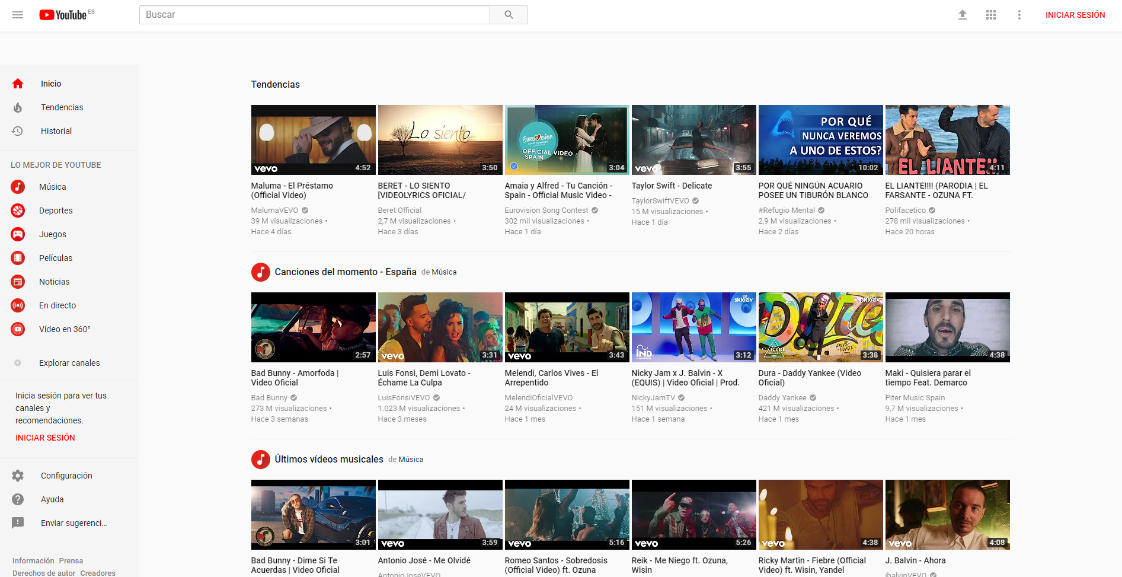Open the Información footer link
Screen dimensions: 1122x577
pyautogui.click(x=33, y=561)
